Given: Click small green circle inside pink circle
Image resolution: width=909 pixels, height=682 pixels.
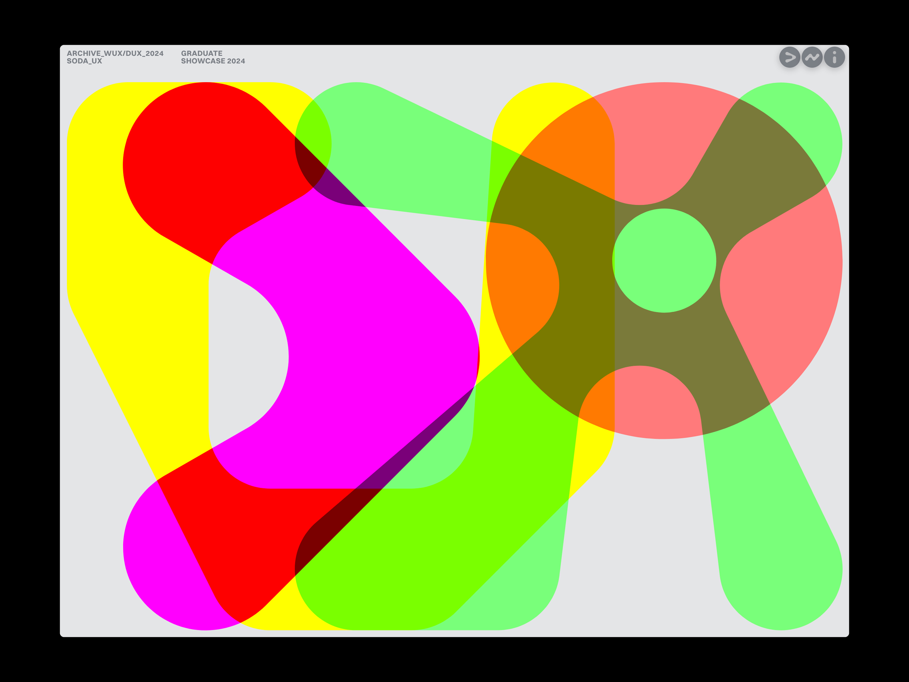Looking at the screenshot, I should pyautogui.click(x=664, y=261).
